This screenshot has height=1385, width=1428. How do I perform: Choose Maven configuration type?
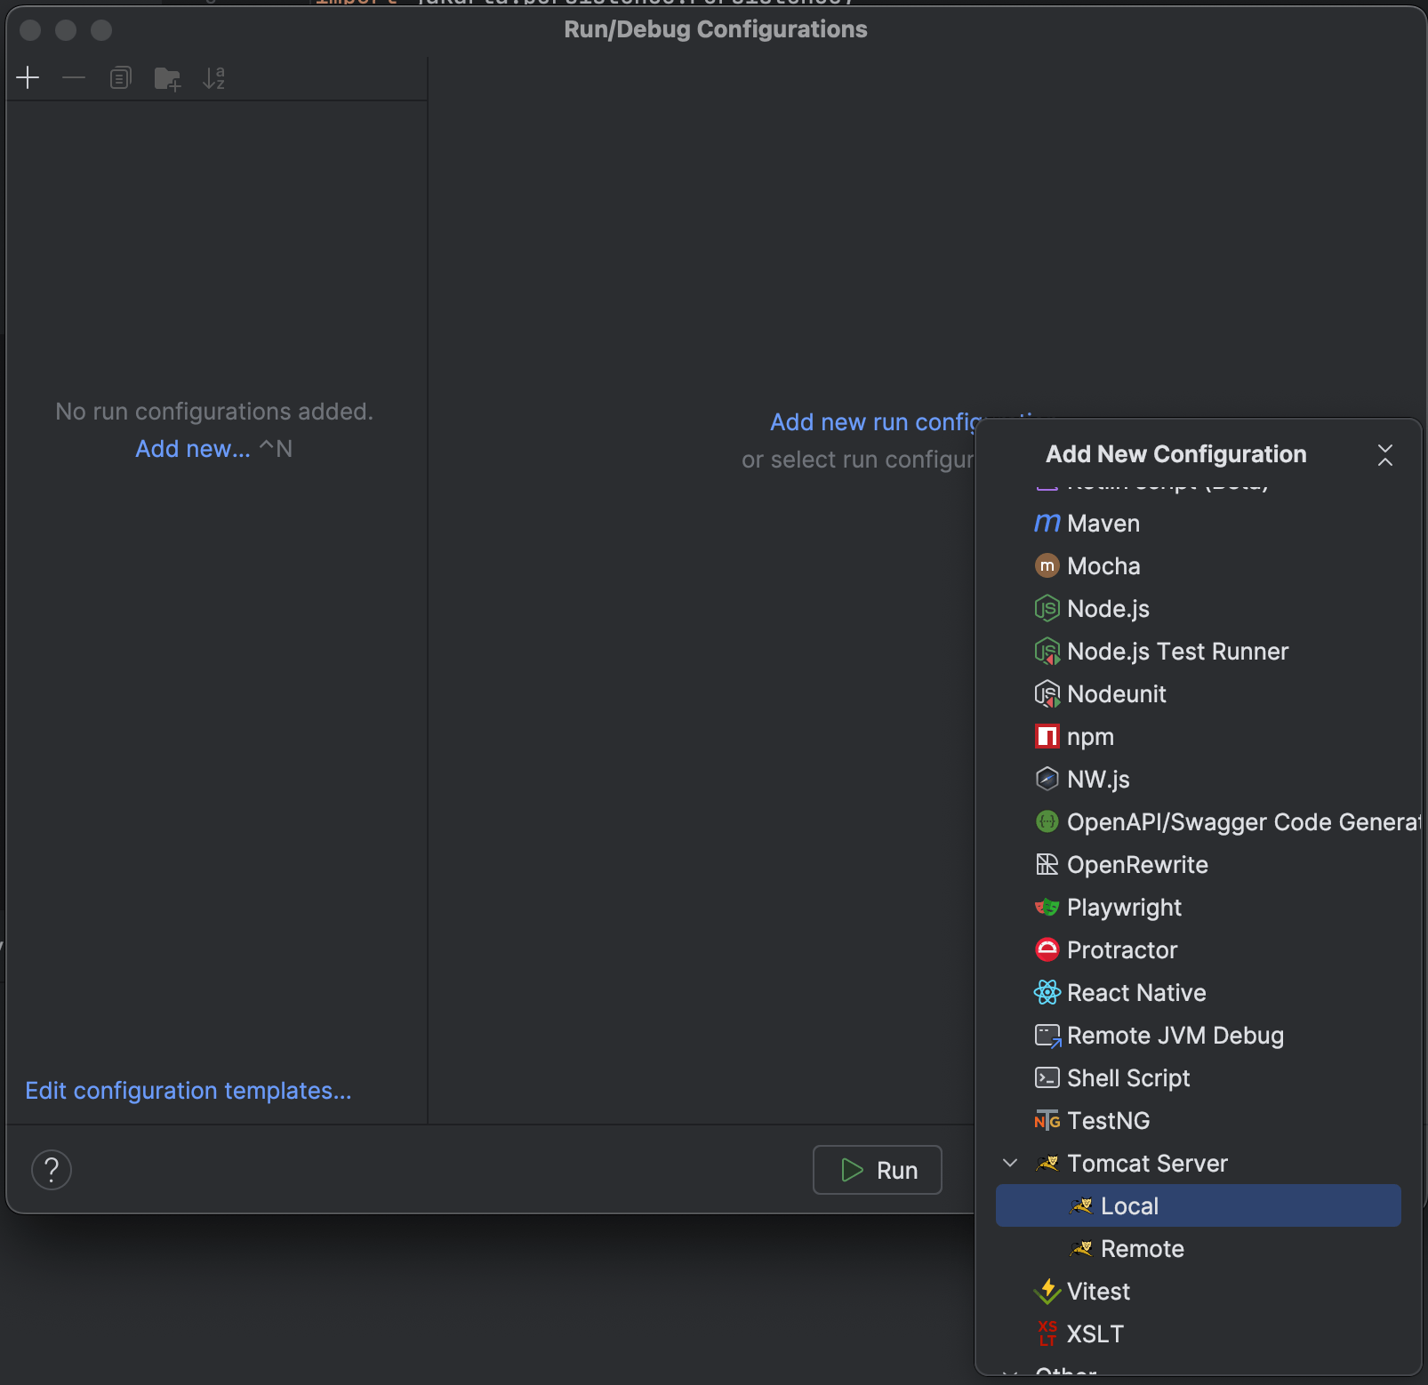click(1103, 524)
